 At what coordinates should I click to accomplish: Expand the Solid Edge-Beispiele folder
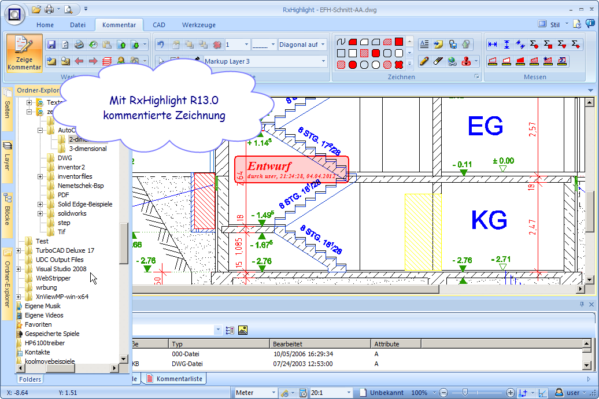(x=40, y=205)
